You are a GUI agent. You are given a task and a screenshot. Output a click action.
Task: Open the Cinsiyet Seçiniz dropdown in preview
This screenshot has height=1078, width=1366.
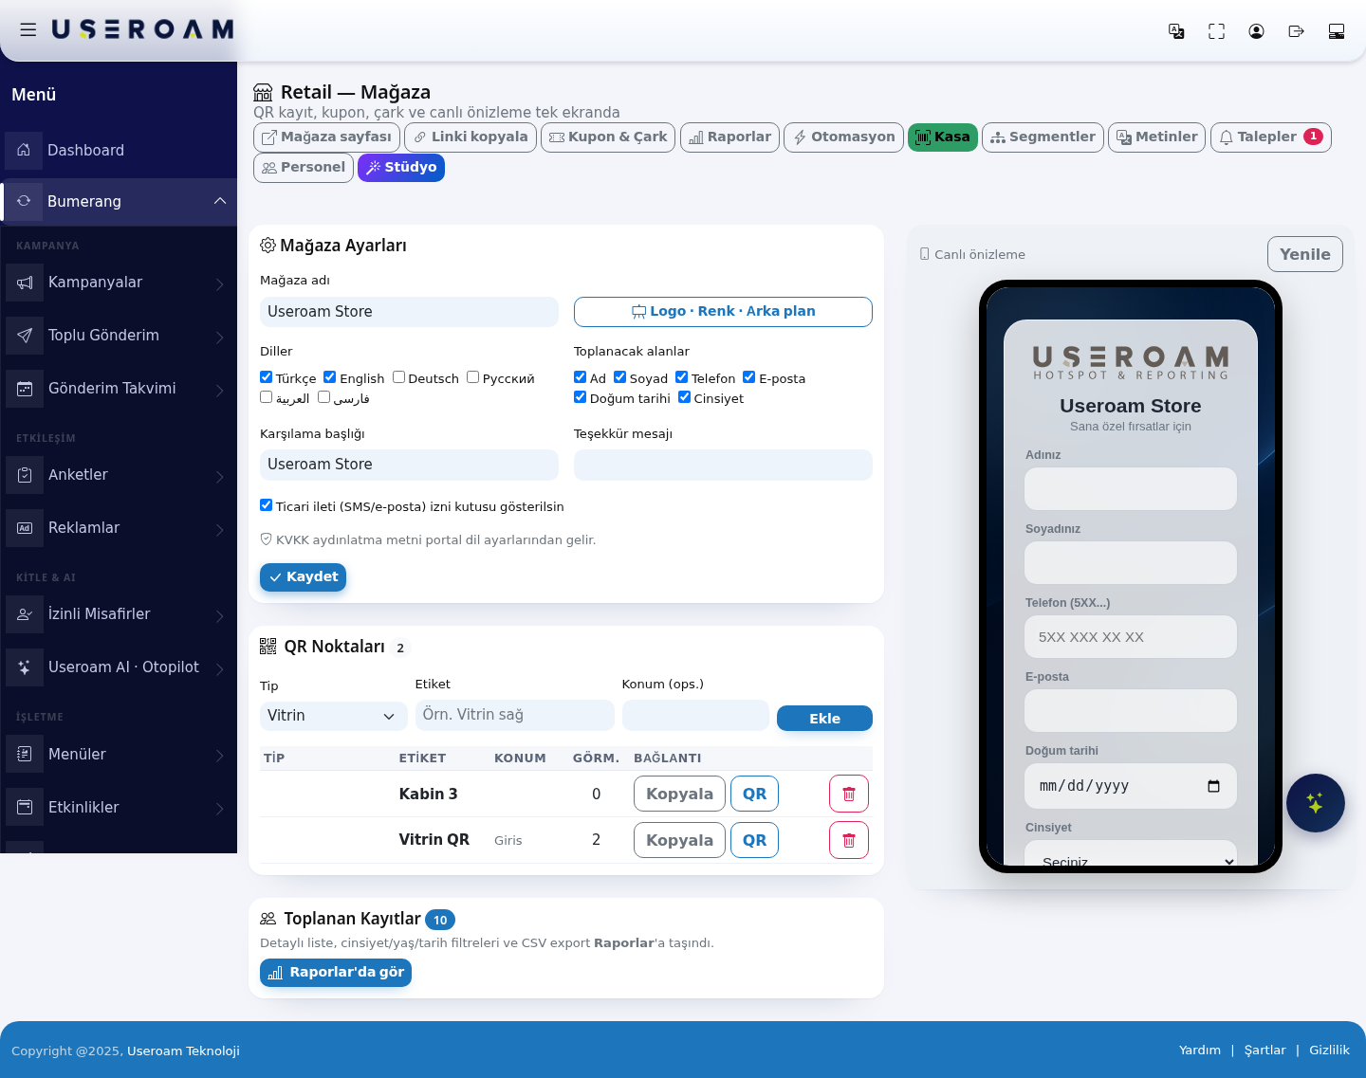[1131, 853]
